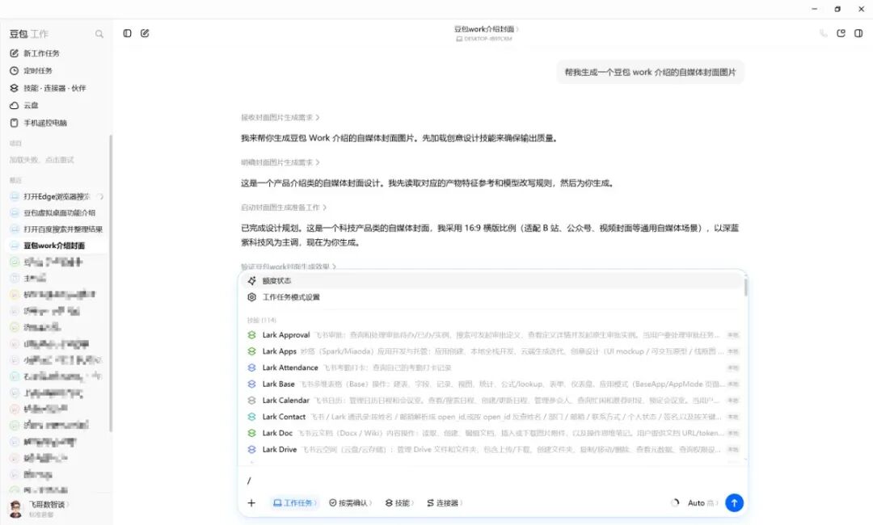The height and width of the screenshot is (525, 873).
Task: Choose the Lark Base skill
Action: tap(493, 384)
